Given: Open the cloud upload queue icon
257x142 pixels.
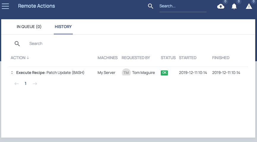Looking at the screenshot, I should click(x=221, y=7).
